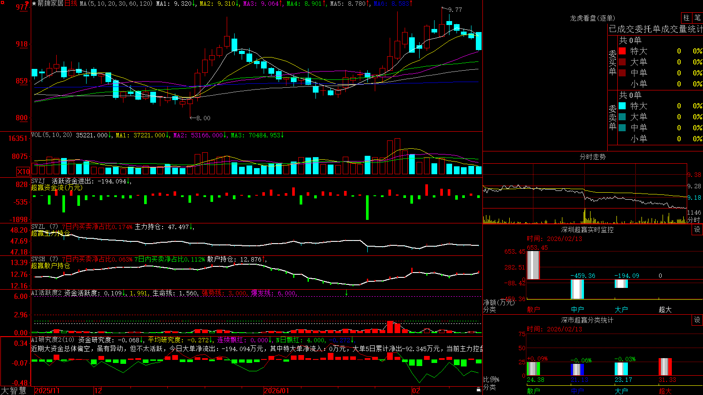
Task: Click the red 超大 31.33 ratio bar
Action: click(x=665, y=367)
